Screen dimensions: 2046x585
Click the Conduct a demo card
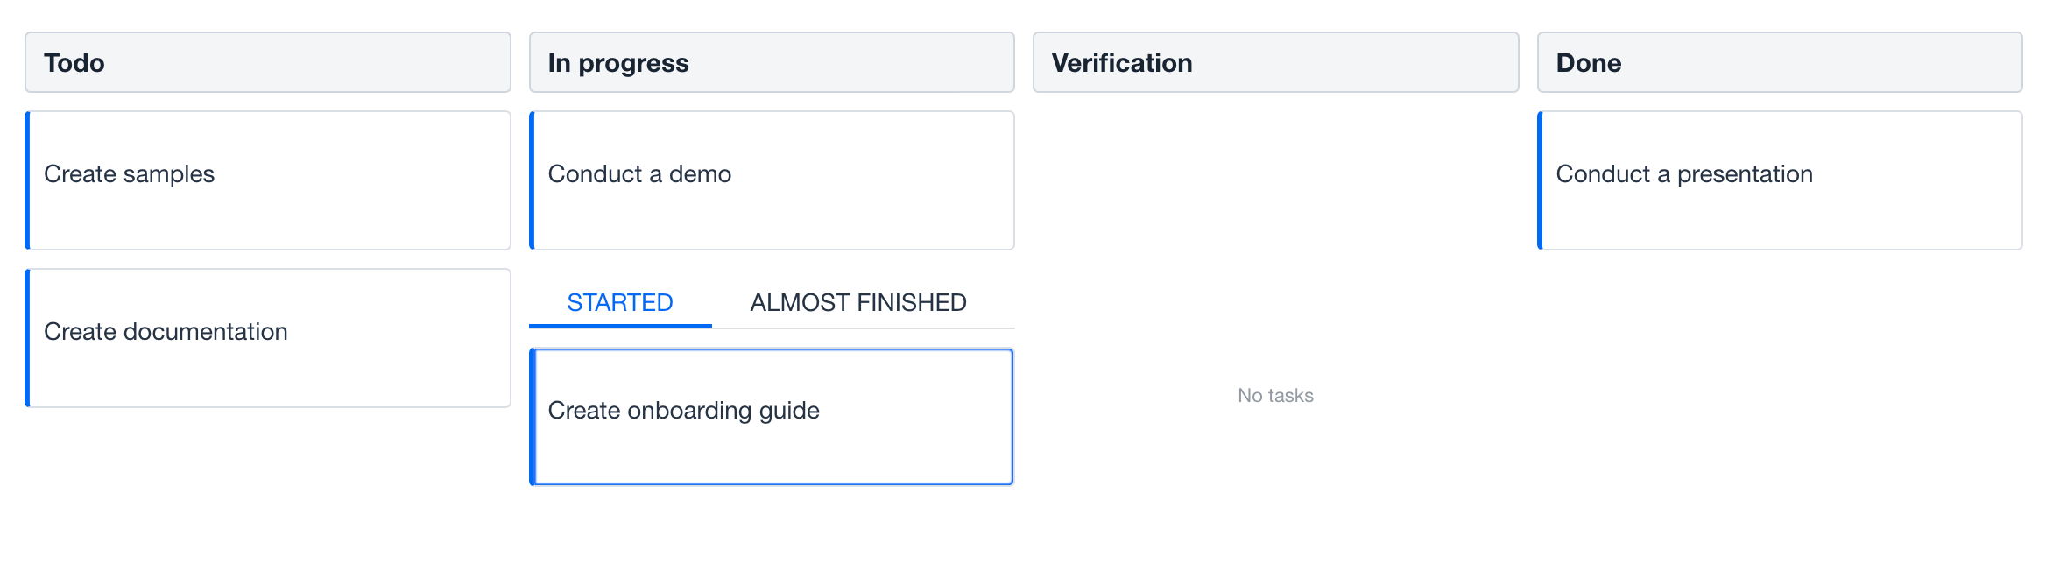pos(773,180)
